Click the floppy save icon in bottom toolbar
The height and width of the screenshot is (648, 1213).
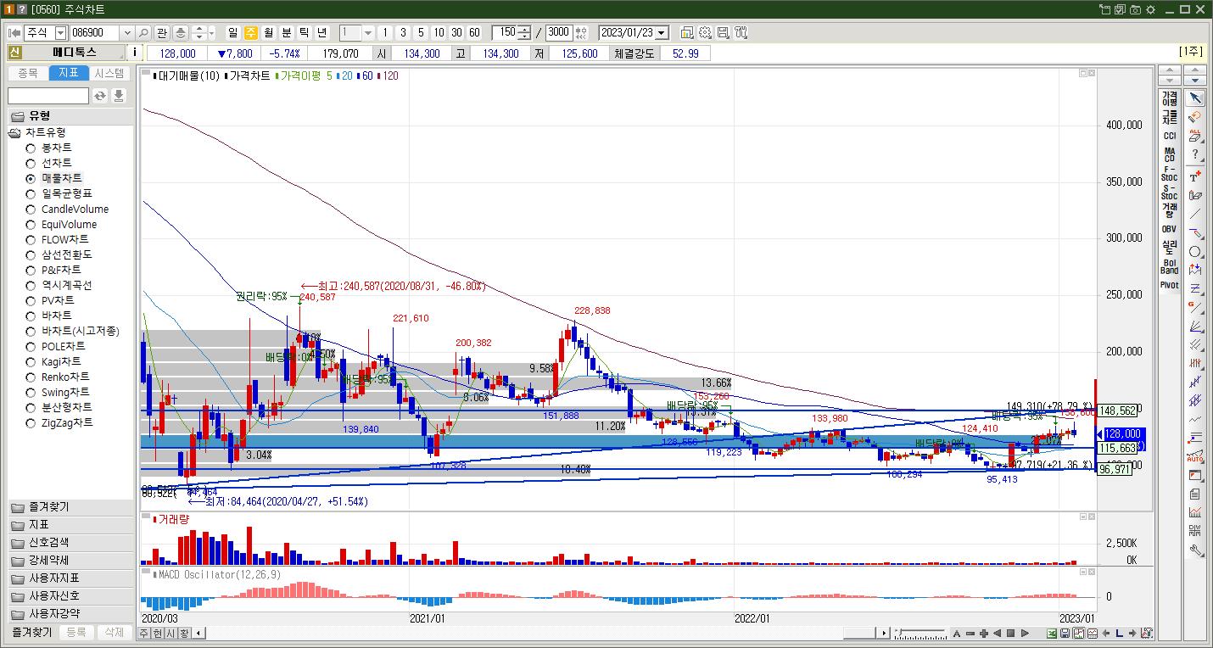click(1065, 634)
